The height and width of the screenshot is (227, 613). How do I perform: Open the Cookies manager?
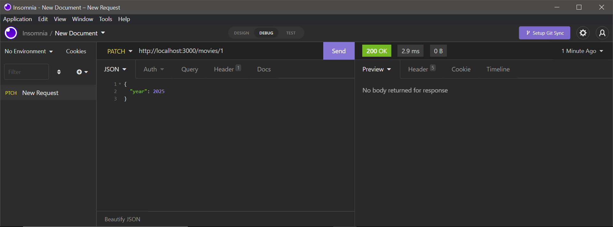click(76, 51)
